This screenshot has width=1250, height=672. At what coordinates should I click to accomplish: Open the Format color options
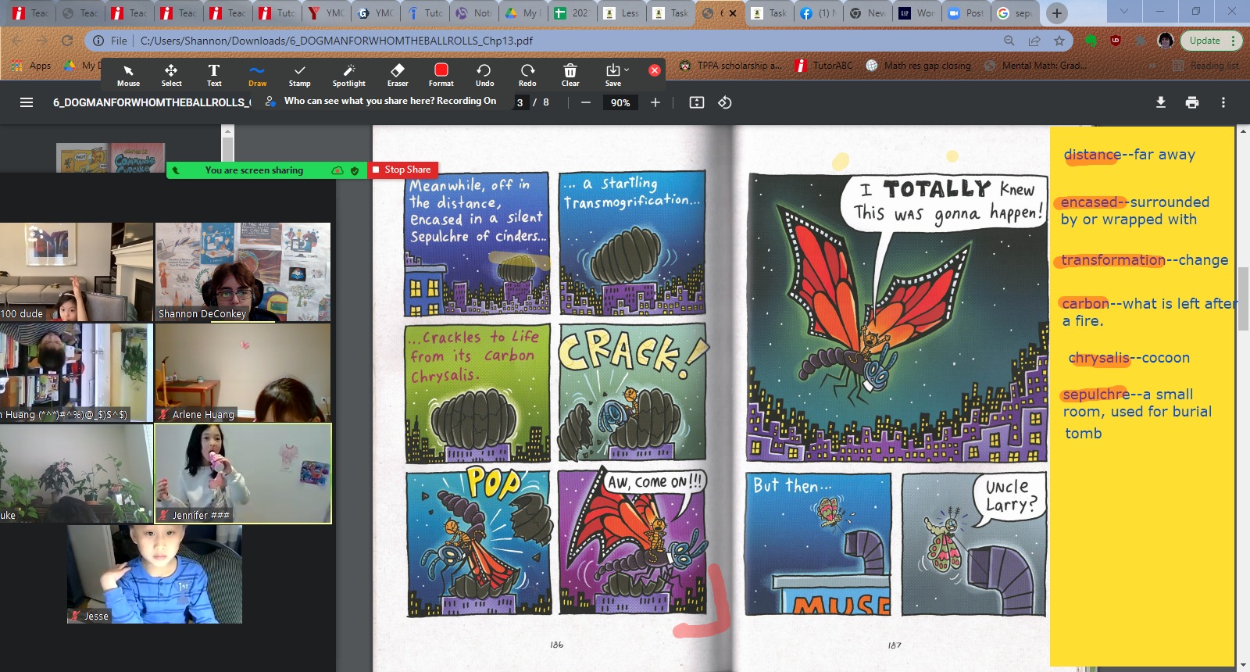(x=441, y=75)
